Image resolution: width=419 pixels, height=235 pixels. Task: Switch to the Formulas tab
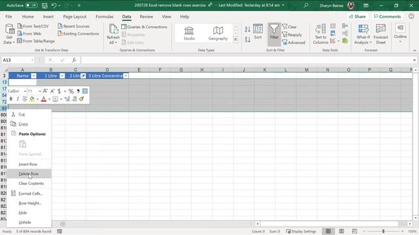tap(105, 16)
